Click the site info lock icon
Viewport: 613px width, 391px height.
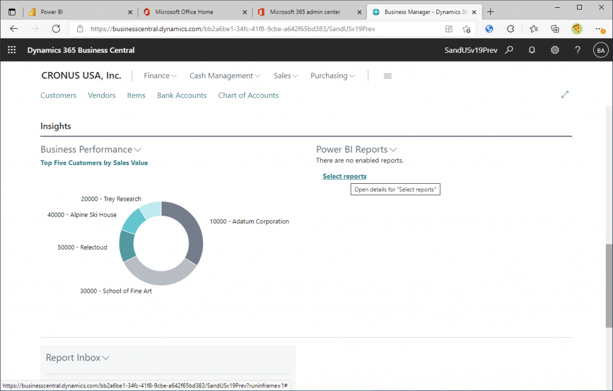pyautogui.click(x=80, y=29)
